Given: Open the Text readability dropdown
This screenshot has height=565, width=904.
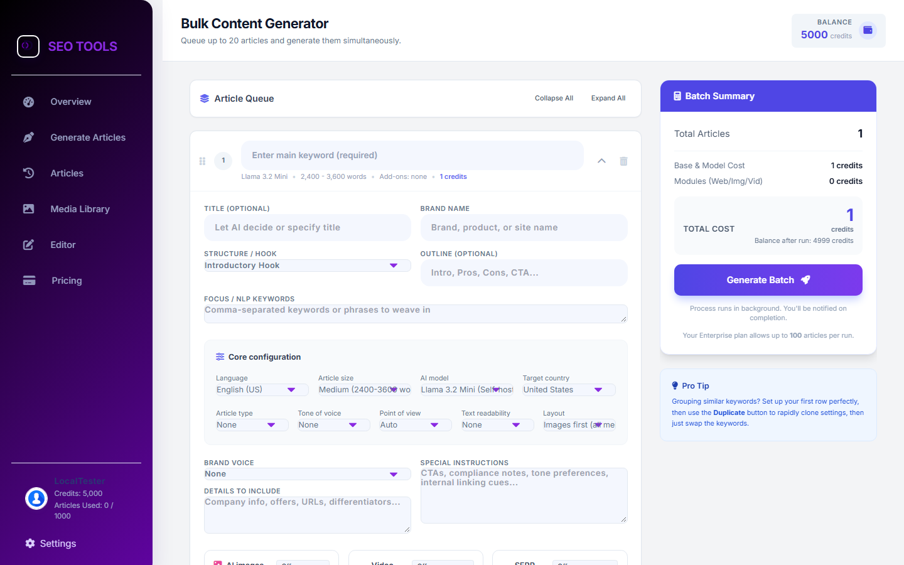Looking at the screenshot, I should [x=498, y=425].
